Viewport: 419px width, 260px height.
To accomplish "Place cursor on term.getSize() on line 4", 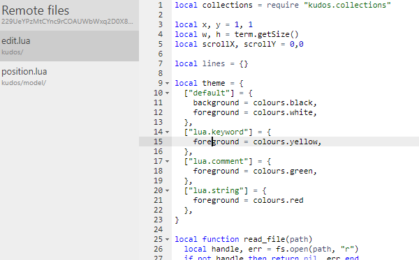I will (x=267, y=34).
